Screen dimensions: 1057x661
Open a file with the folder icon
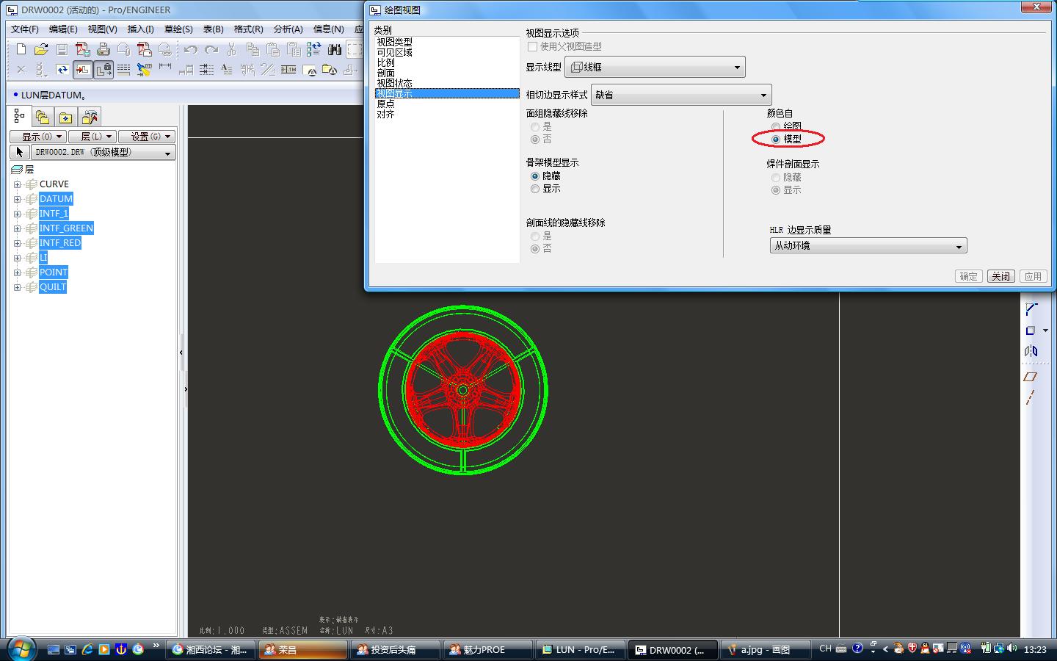point(41,49)
